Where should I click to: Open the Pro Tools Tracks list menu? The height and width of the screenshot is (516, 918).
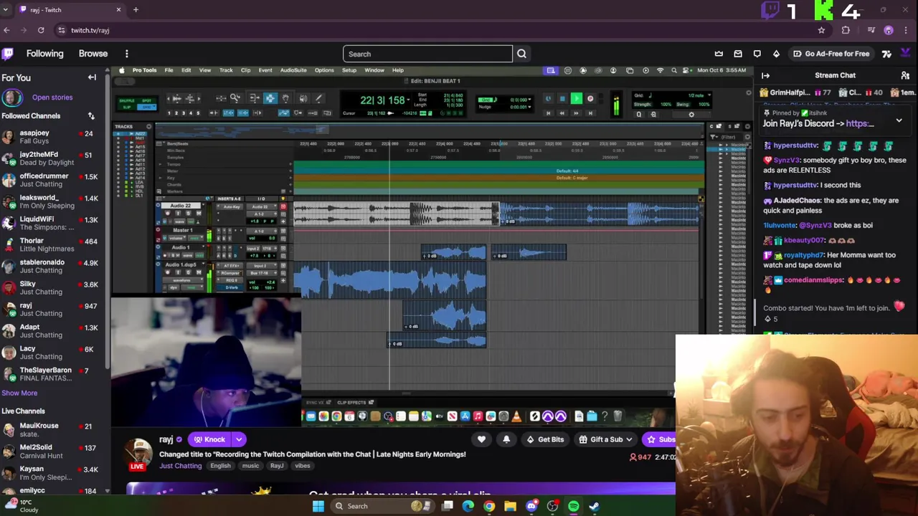[x=148, y=127]
